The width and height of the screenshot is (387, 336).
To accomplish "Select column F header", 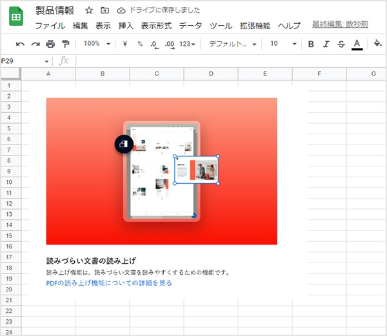I will pyautogui.click(x=319, y=74).
